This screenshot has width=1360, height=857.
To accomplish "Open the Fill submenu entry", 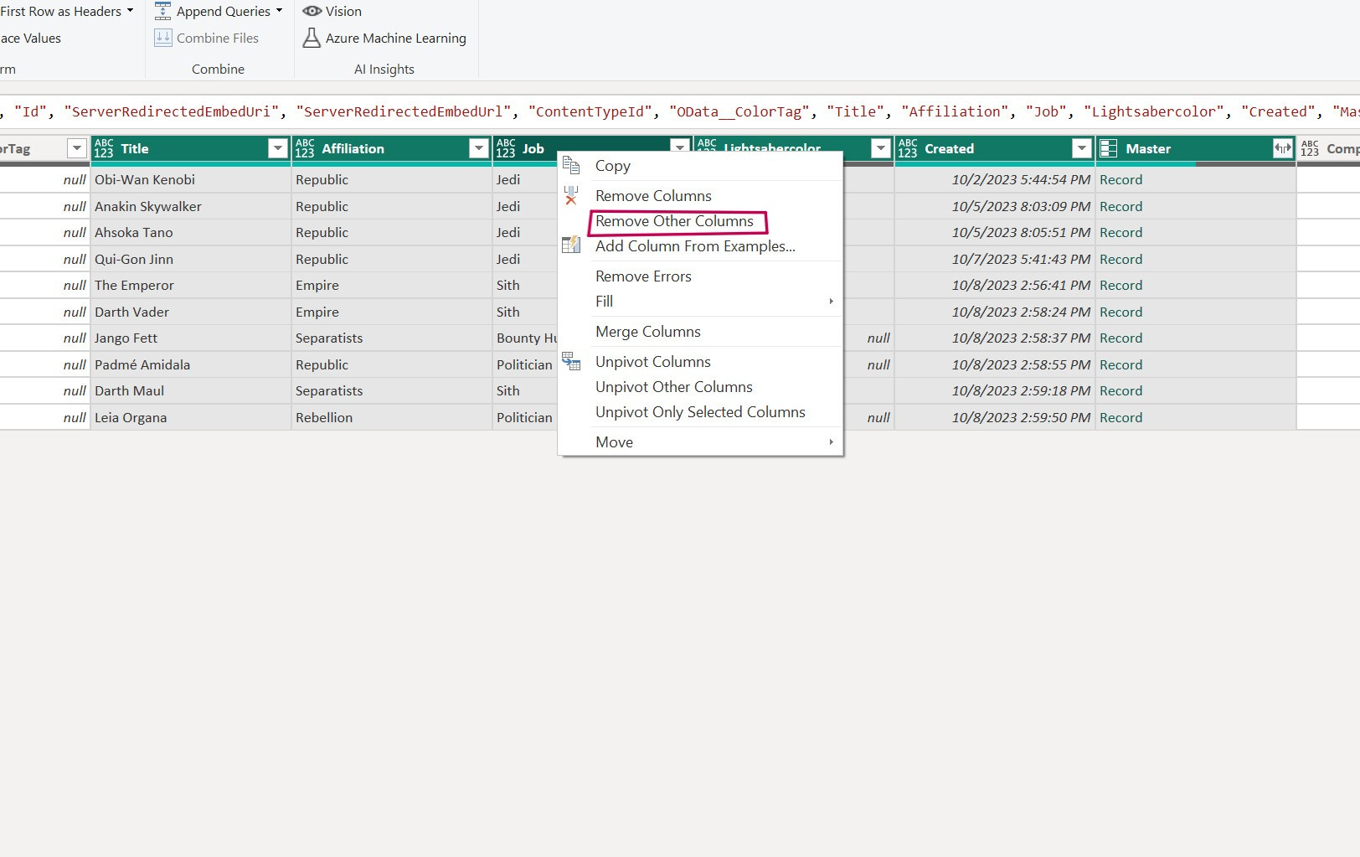I will point(700,302).
